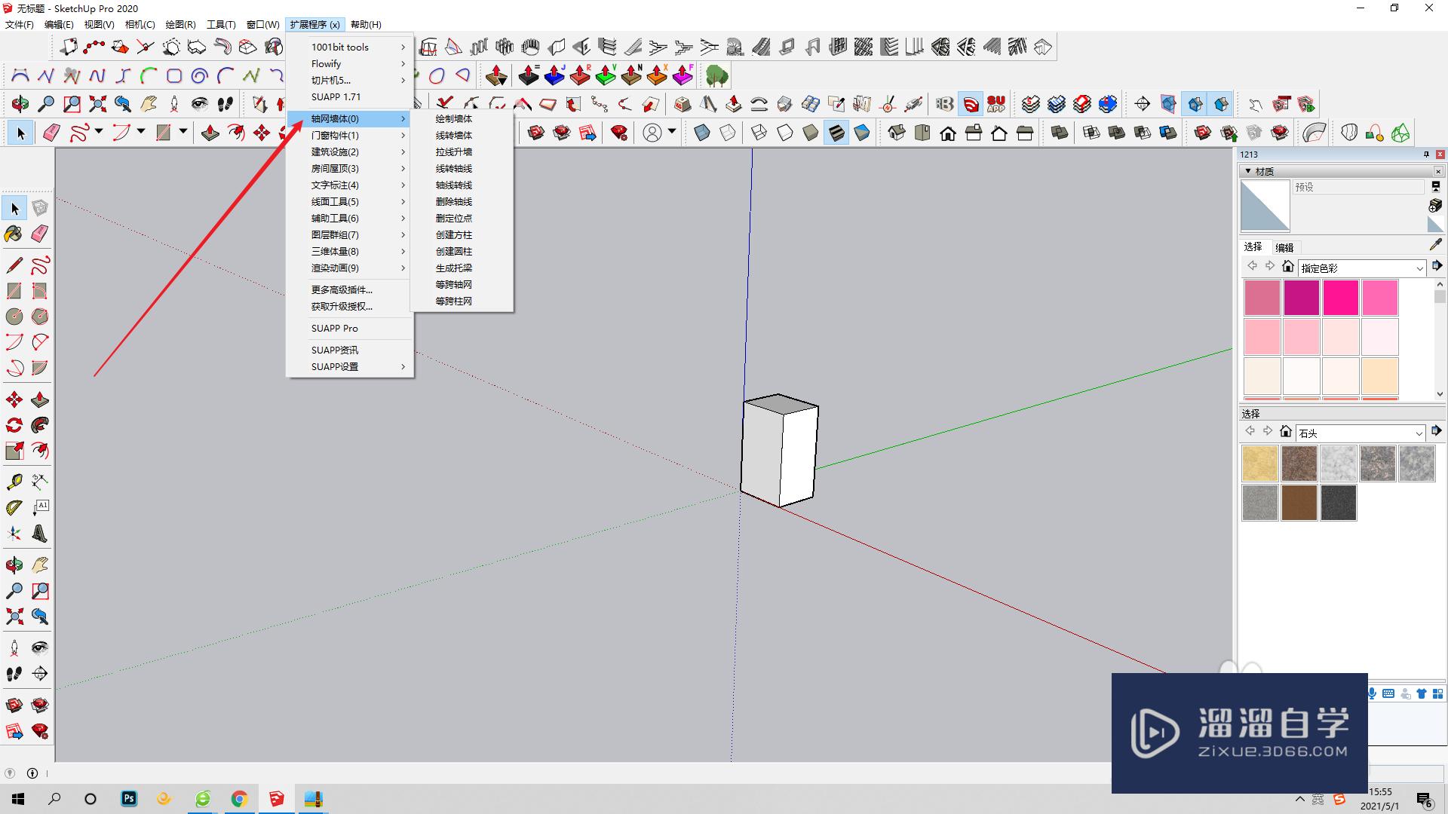Select the Rotated Rectangle tool
Viewport: 1448px width, 814px height.
point(40,291)
